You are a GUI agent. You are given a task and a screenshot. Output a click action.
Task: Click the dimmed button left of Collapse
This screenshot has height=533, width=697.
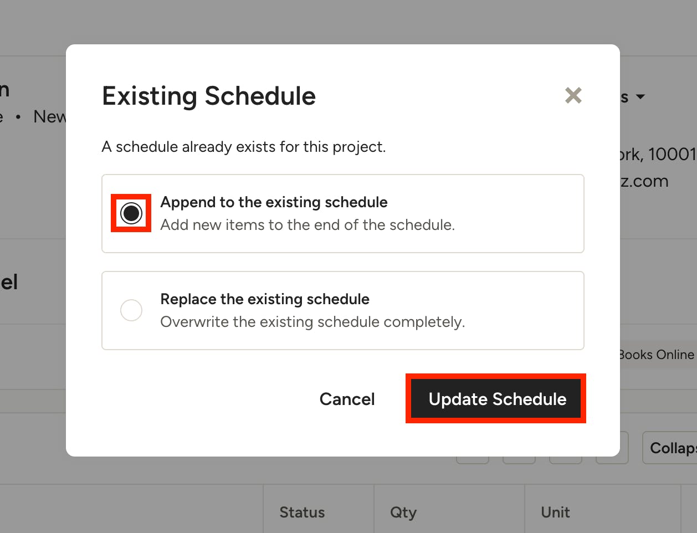coord(612,448)
